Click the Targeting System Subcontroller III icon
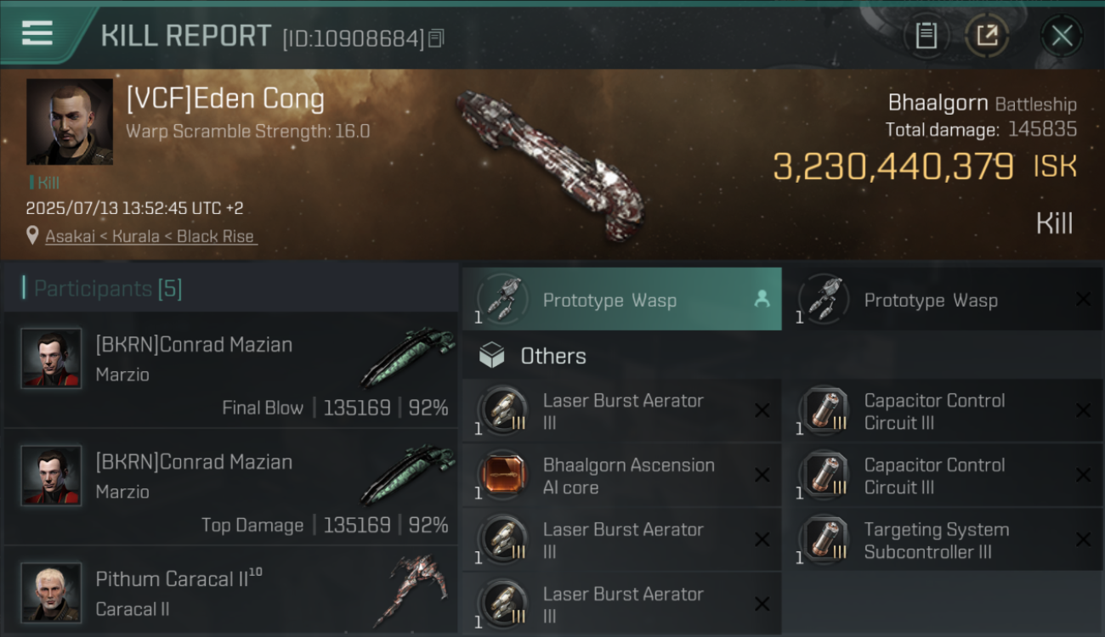This screenshot has width=1105, height=637. point(825,540)
